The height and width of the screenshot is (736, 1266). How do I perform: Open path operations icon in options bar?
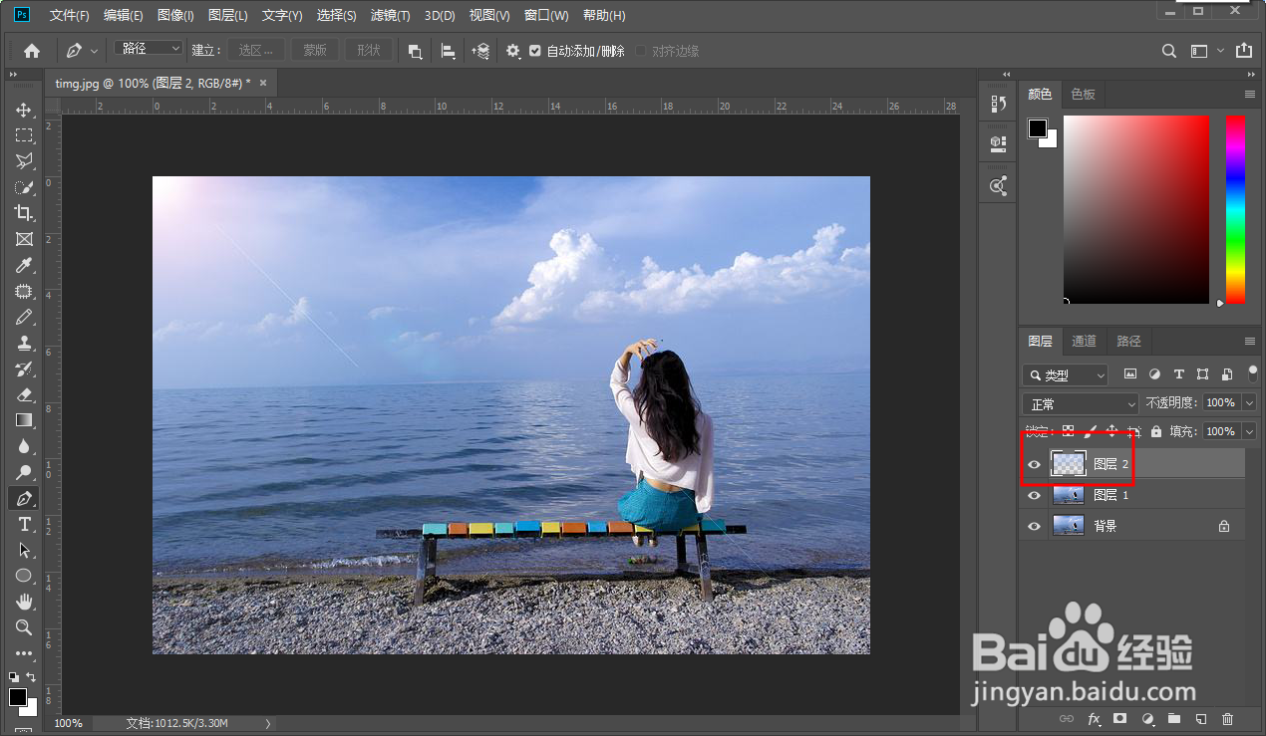click(415, 51)
